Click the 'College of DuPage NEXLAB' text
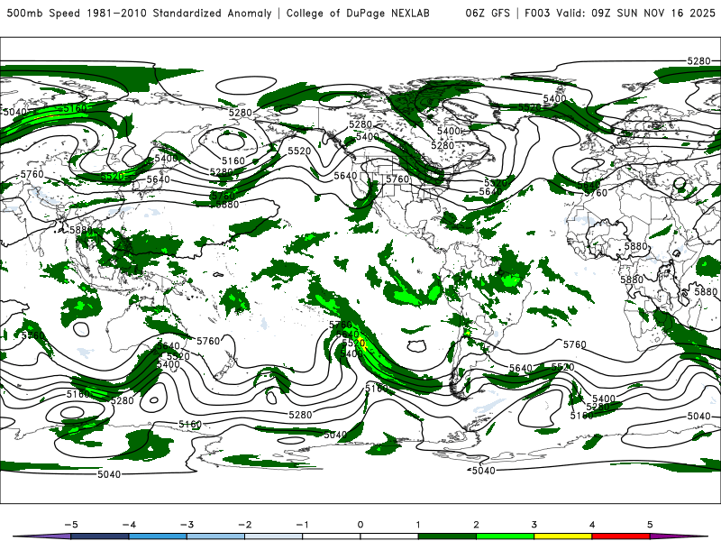The width and height of the screenshot is (721, 541). (358, 13)
